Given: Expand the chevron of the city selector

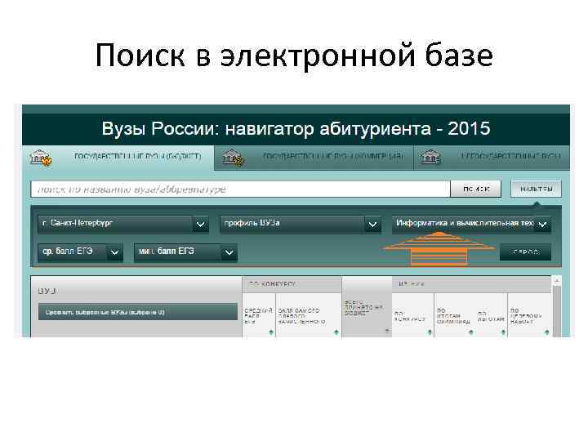Looking at the screenshot, I should [201, 225].
